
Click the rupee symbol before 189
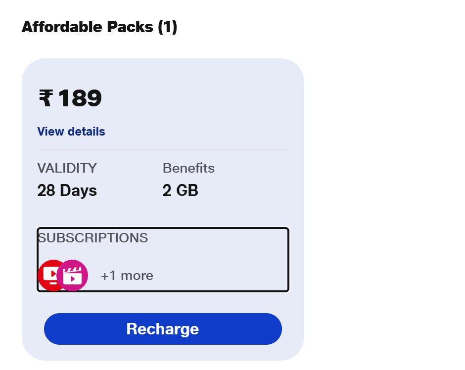point(45,98)
